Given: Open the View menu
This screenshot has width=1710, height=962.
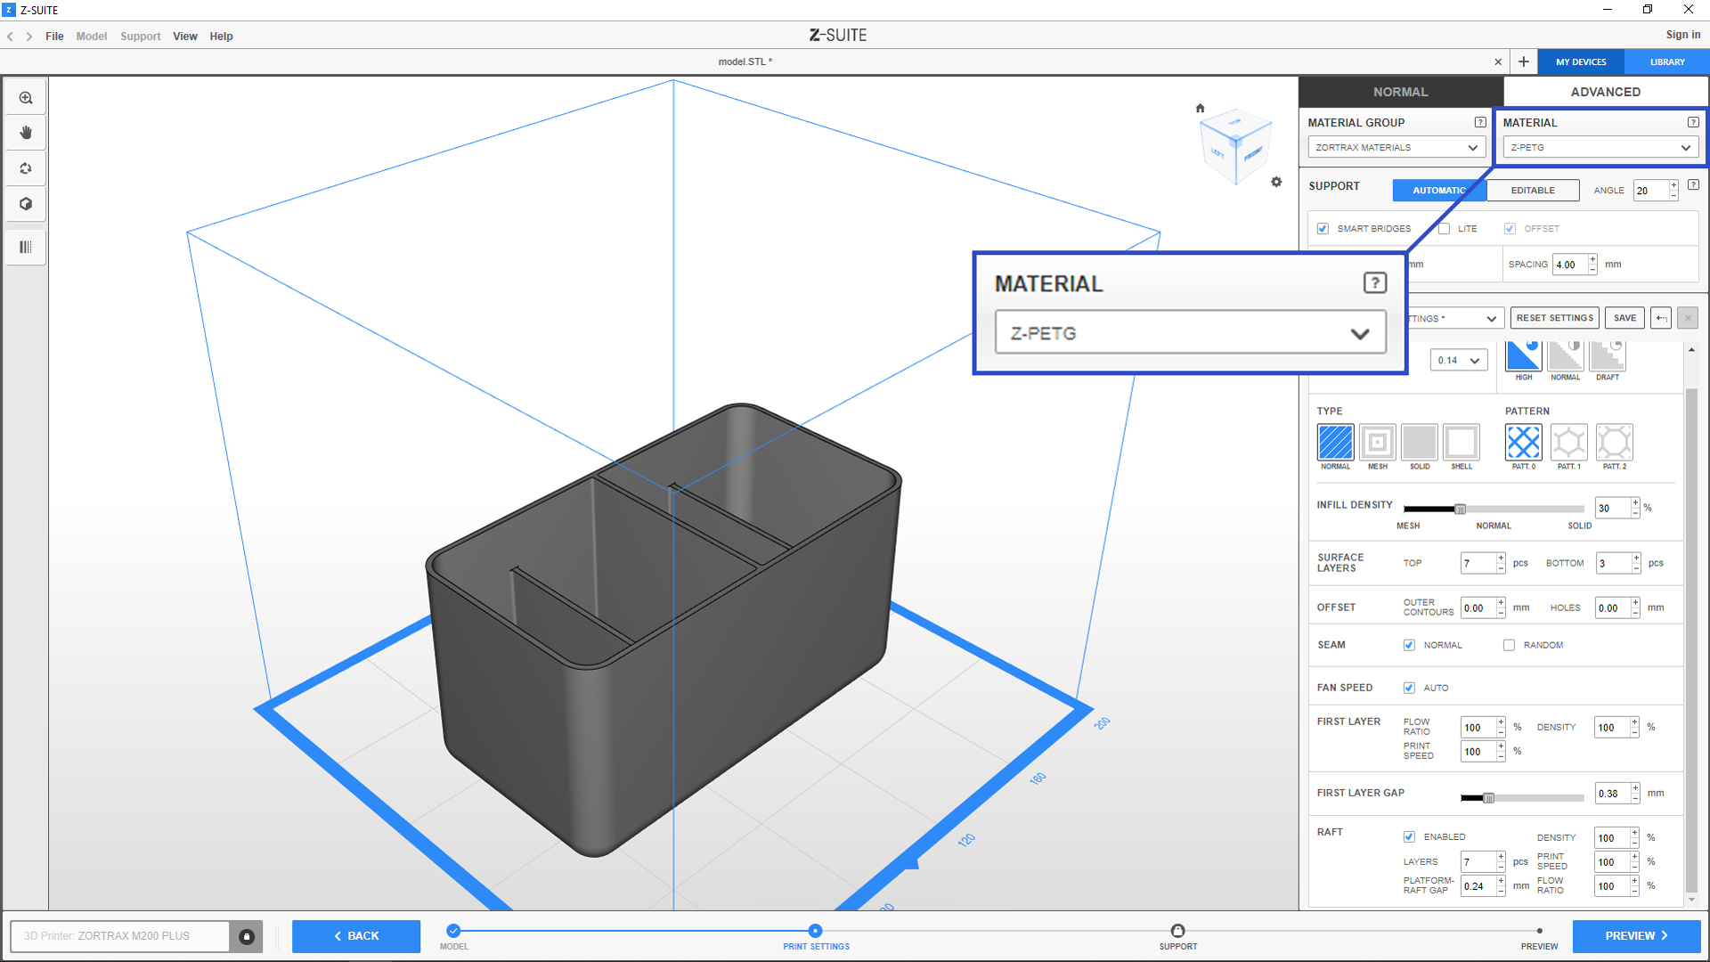Looking at the screenshot, I should (184, 37).
